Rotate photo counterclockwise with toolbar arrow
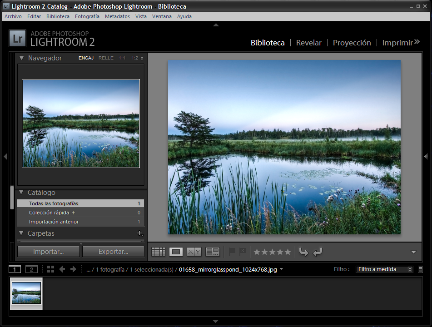This screenshot has height=327, width=432. pyautogui.click(x=303, y=252)
